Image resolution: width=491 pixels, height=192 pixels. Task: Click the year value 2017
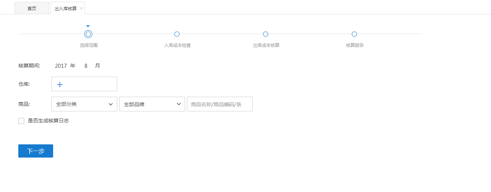click(61, 66)
